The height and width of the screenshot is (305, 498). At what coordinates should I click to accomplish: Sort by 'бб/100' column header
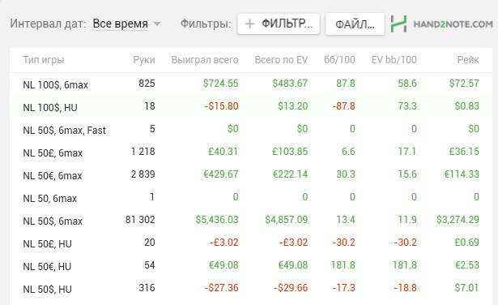pos(339,60)
